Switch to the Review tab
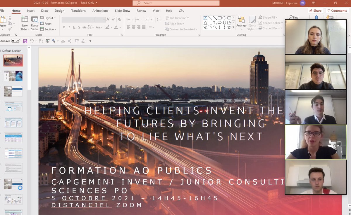Screen dimensions: 351x215 pos(142,11)
